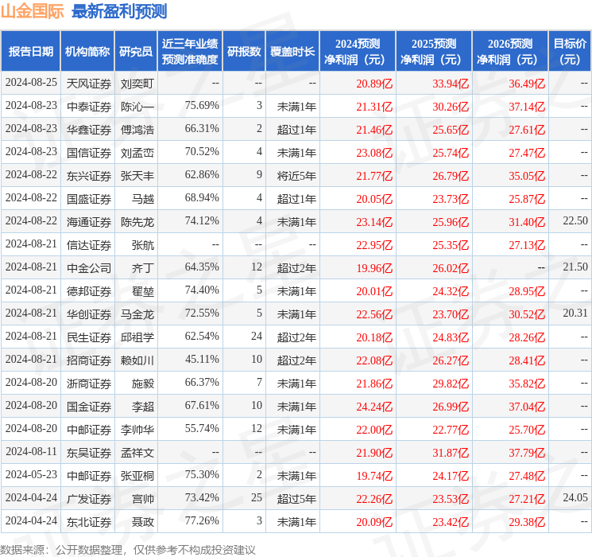Click coverage duration 超过5年
Screen dimensions: 592x557
(296, 499)
